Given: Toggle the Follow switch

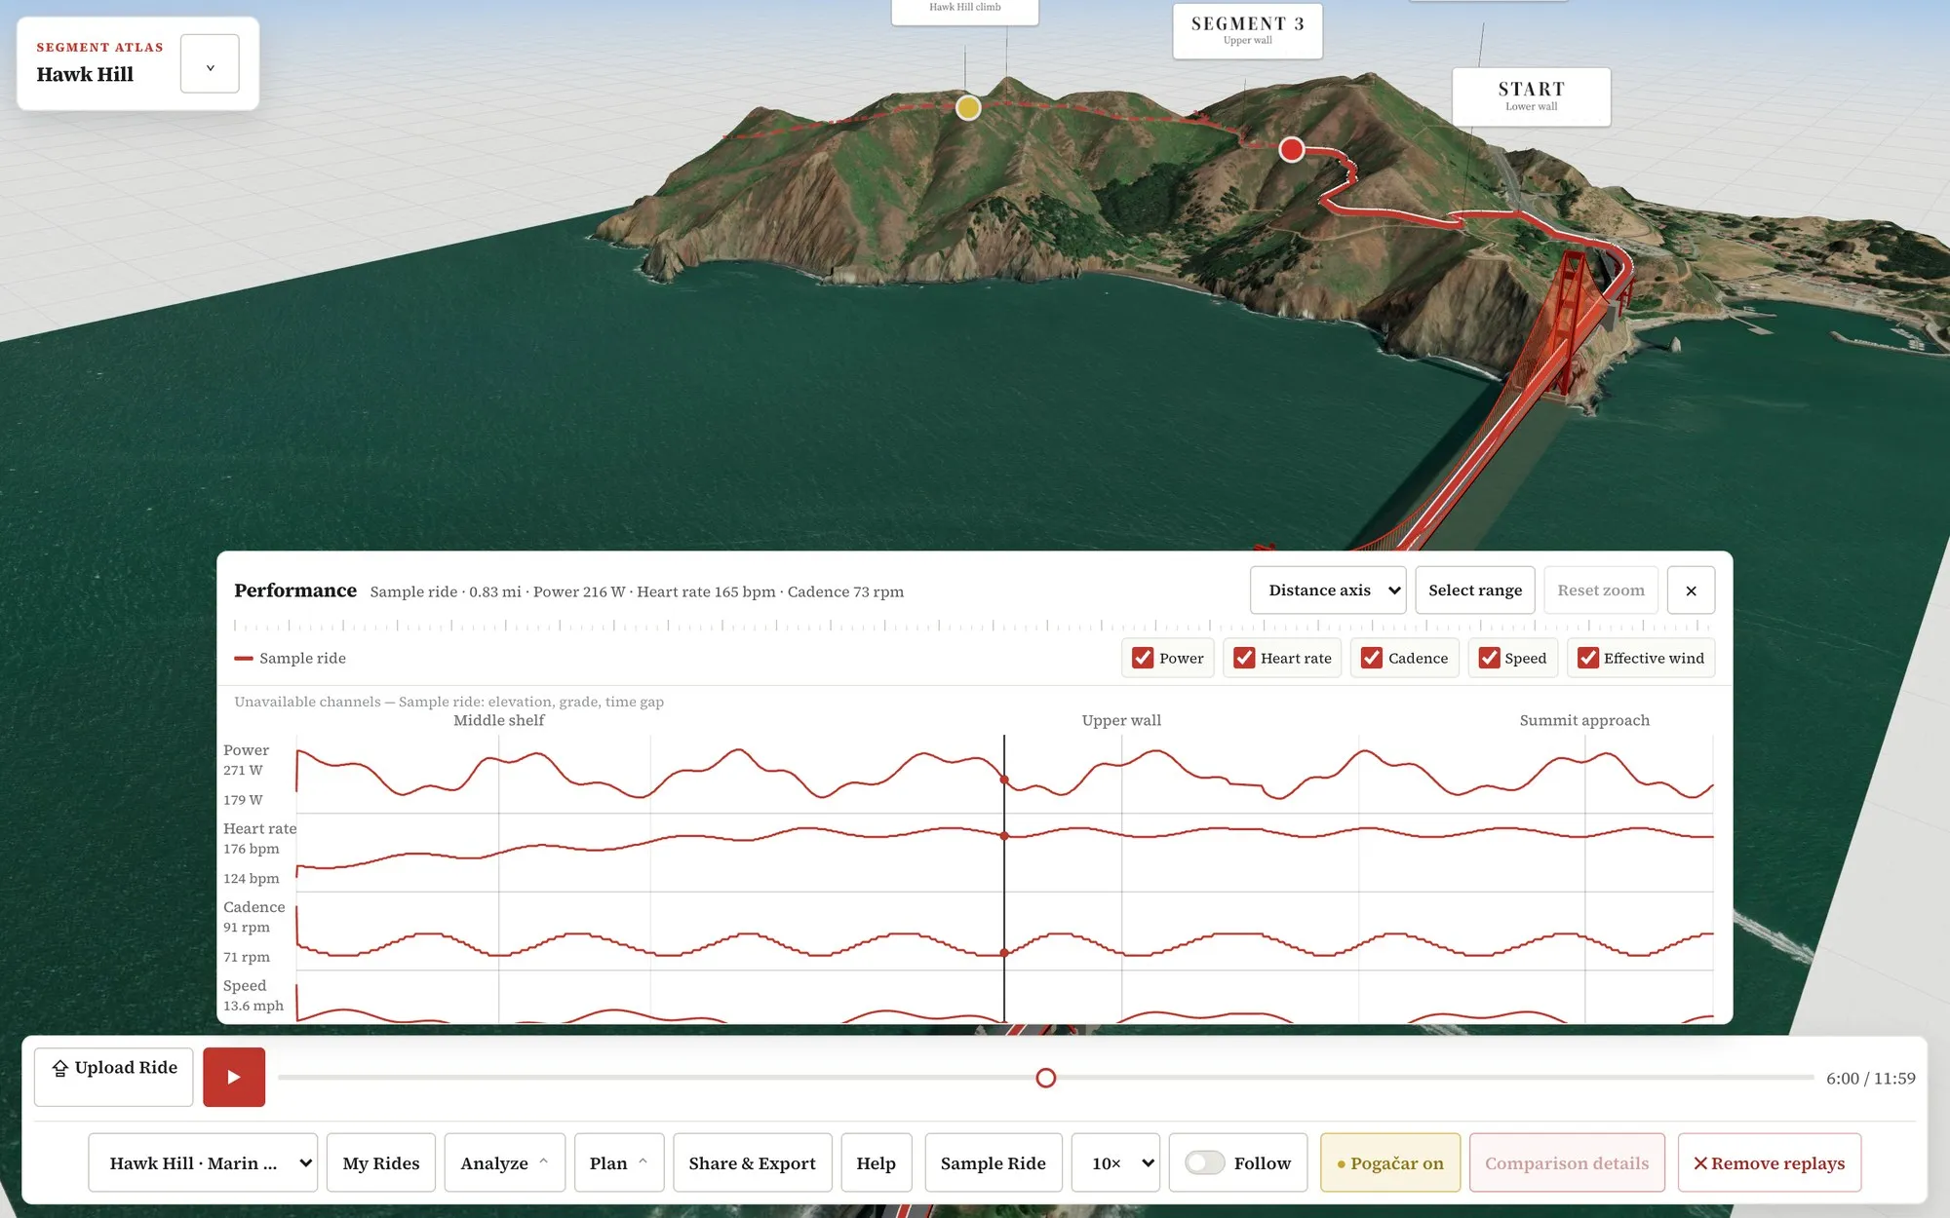Looking at the screenshot, I should pyautogui.click(x=1205, y=1162).
